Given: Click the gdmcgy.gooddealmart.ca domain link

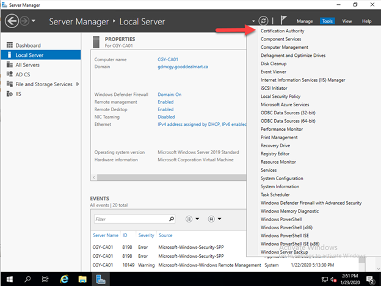Looking at the screenshot, I should 183,67.
